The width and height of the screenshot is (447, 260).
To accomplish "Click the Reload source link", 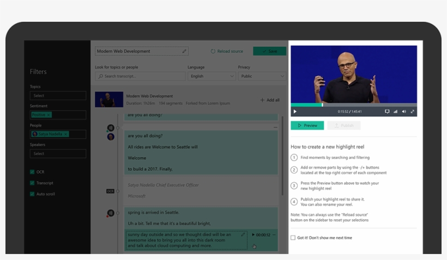I will coord(227,51).
